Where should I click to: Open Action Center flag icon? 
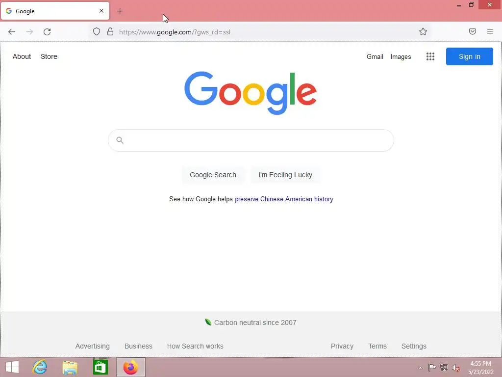(432, 367)
